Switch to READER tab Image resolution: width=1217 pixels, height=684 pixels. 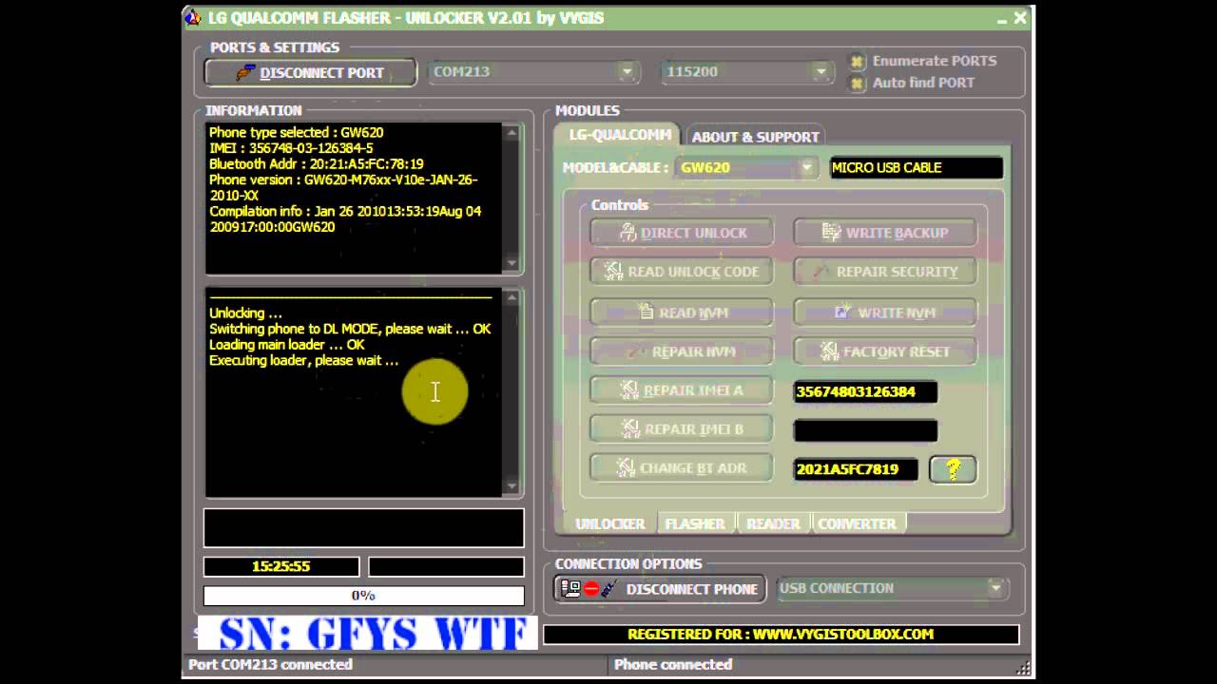(x=773, y=523)
